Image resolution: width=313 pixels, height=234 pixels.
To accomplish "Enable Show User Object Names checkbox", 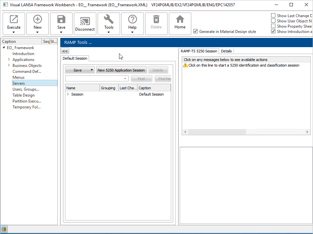I will point(273,21).
